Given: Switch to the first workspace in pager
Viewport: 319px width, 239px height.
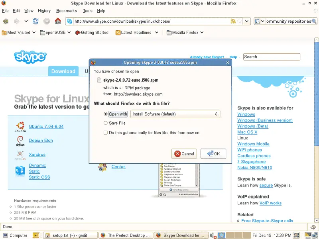Looking at the screenshot, I should coord(221,235).
